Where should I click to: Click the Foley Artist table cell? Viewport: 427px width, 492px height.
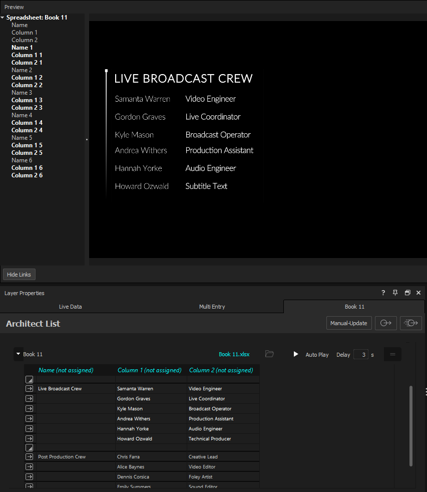pyautogui.click(x=223, y=476)
